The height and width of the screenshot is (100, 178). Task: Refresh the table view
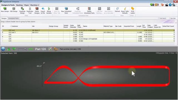click(x=117, y=10)
